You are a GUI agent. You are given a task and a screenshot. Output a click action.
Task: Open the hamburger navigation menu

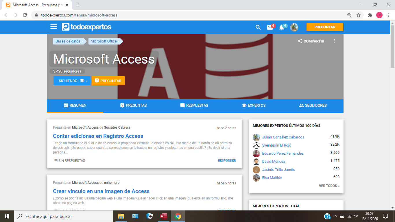pos(53,27)
